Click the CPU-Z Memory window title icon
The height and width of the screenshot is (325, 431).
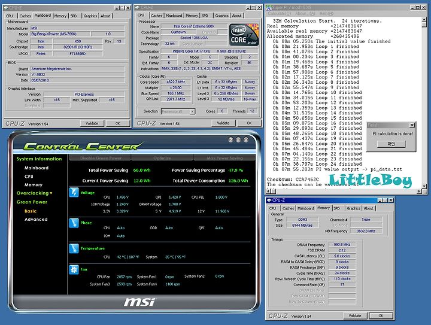pos(269,201)
